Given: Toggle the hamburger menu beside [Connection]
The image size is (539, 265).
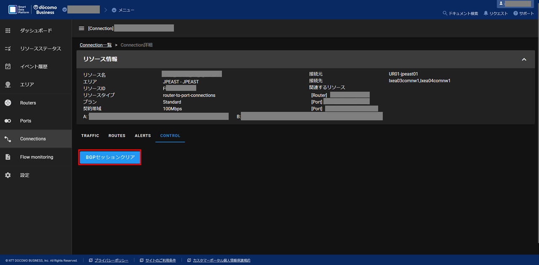Looking at the screenshot, I should [x=82, y=28].
